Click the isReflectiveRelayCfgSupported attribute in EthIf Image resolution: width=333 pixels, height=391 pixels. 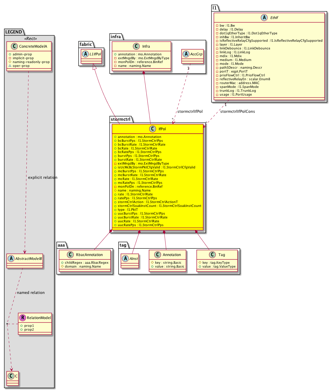(x=271, y=41)
